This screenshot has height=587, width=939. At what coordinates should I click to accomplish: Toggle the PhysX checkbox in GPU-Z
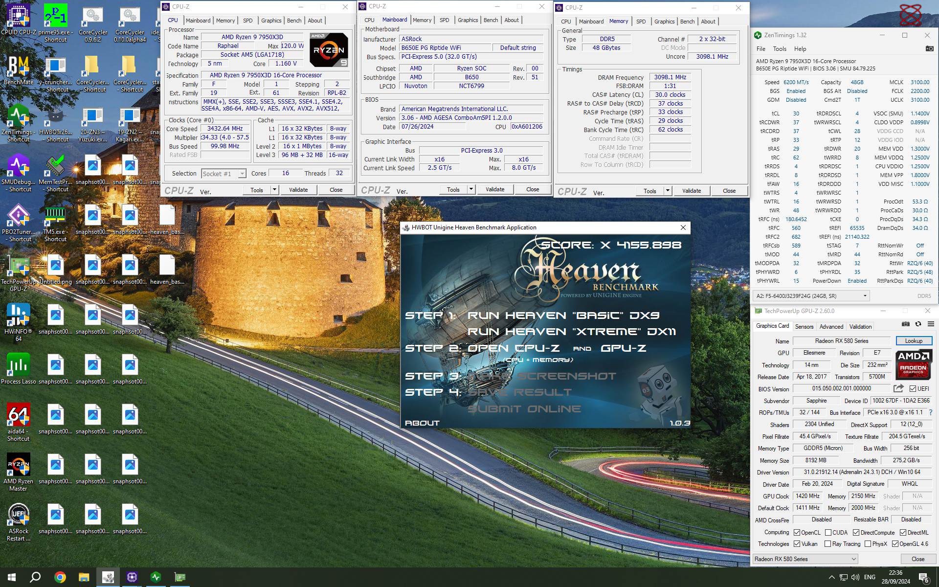pyautogui.click(x=868, y=544)
